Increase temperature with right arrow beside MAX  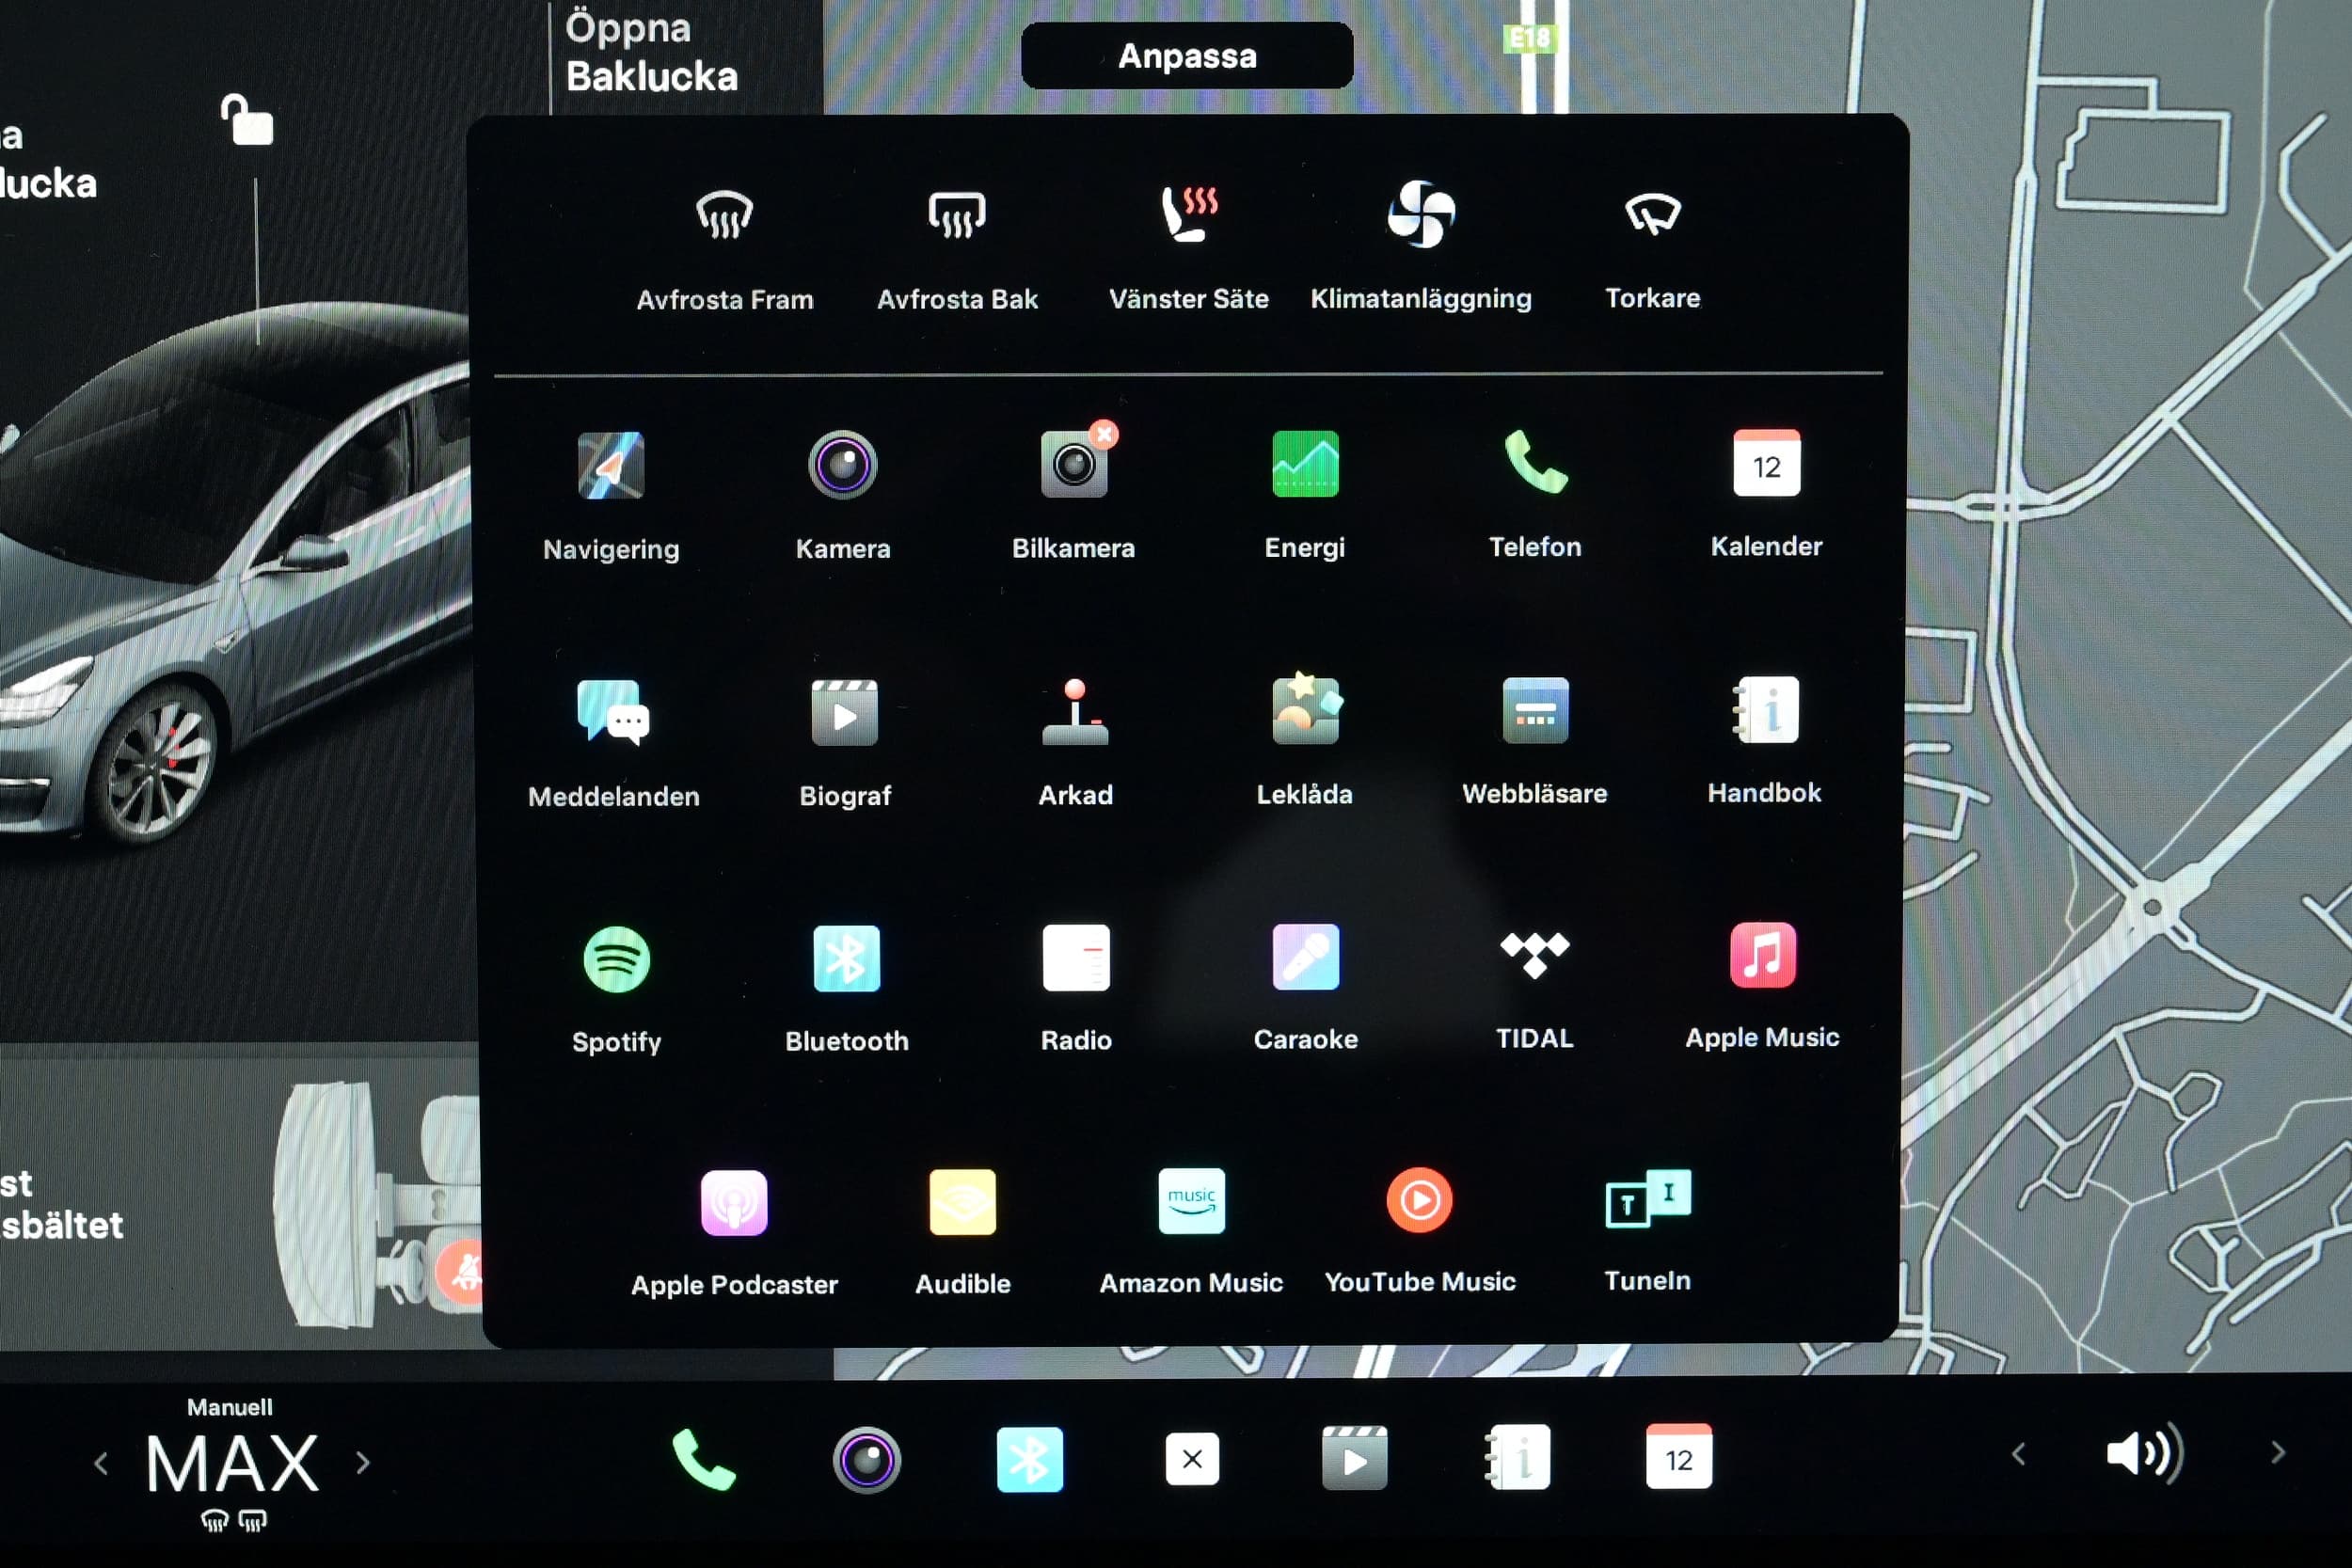[x=363, y=1464]
